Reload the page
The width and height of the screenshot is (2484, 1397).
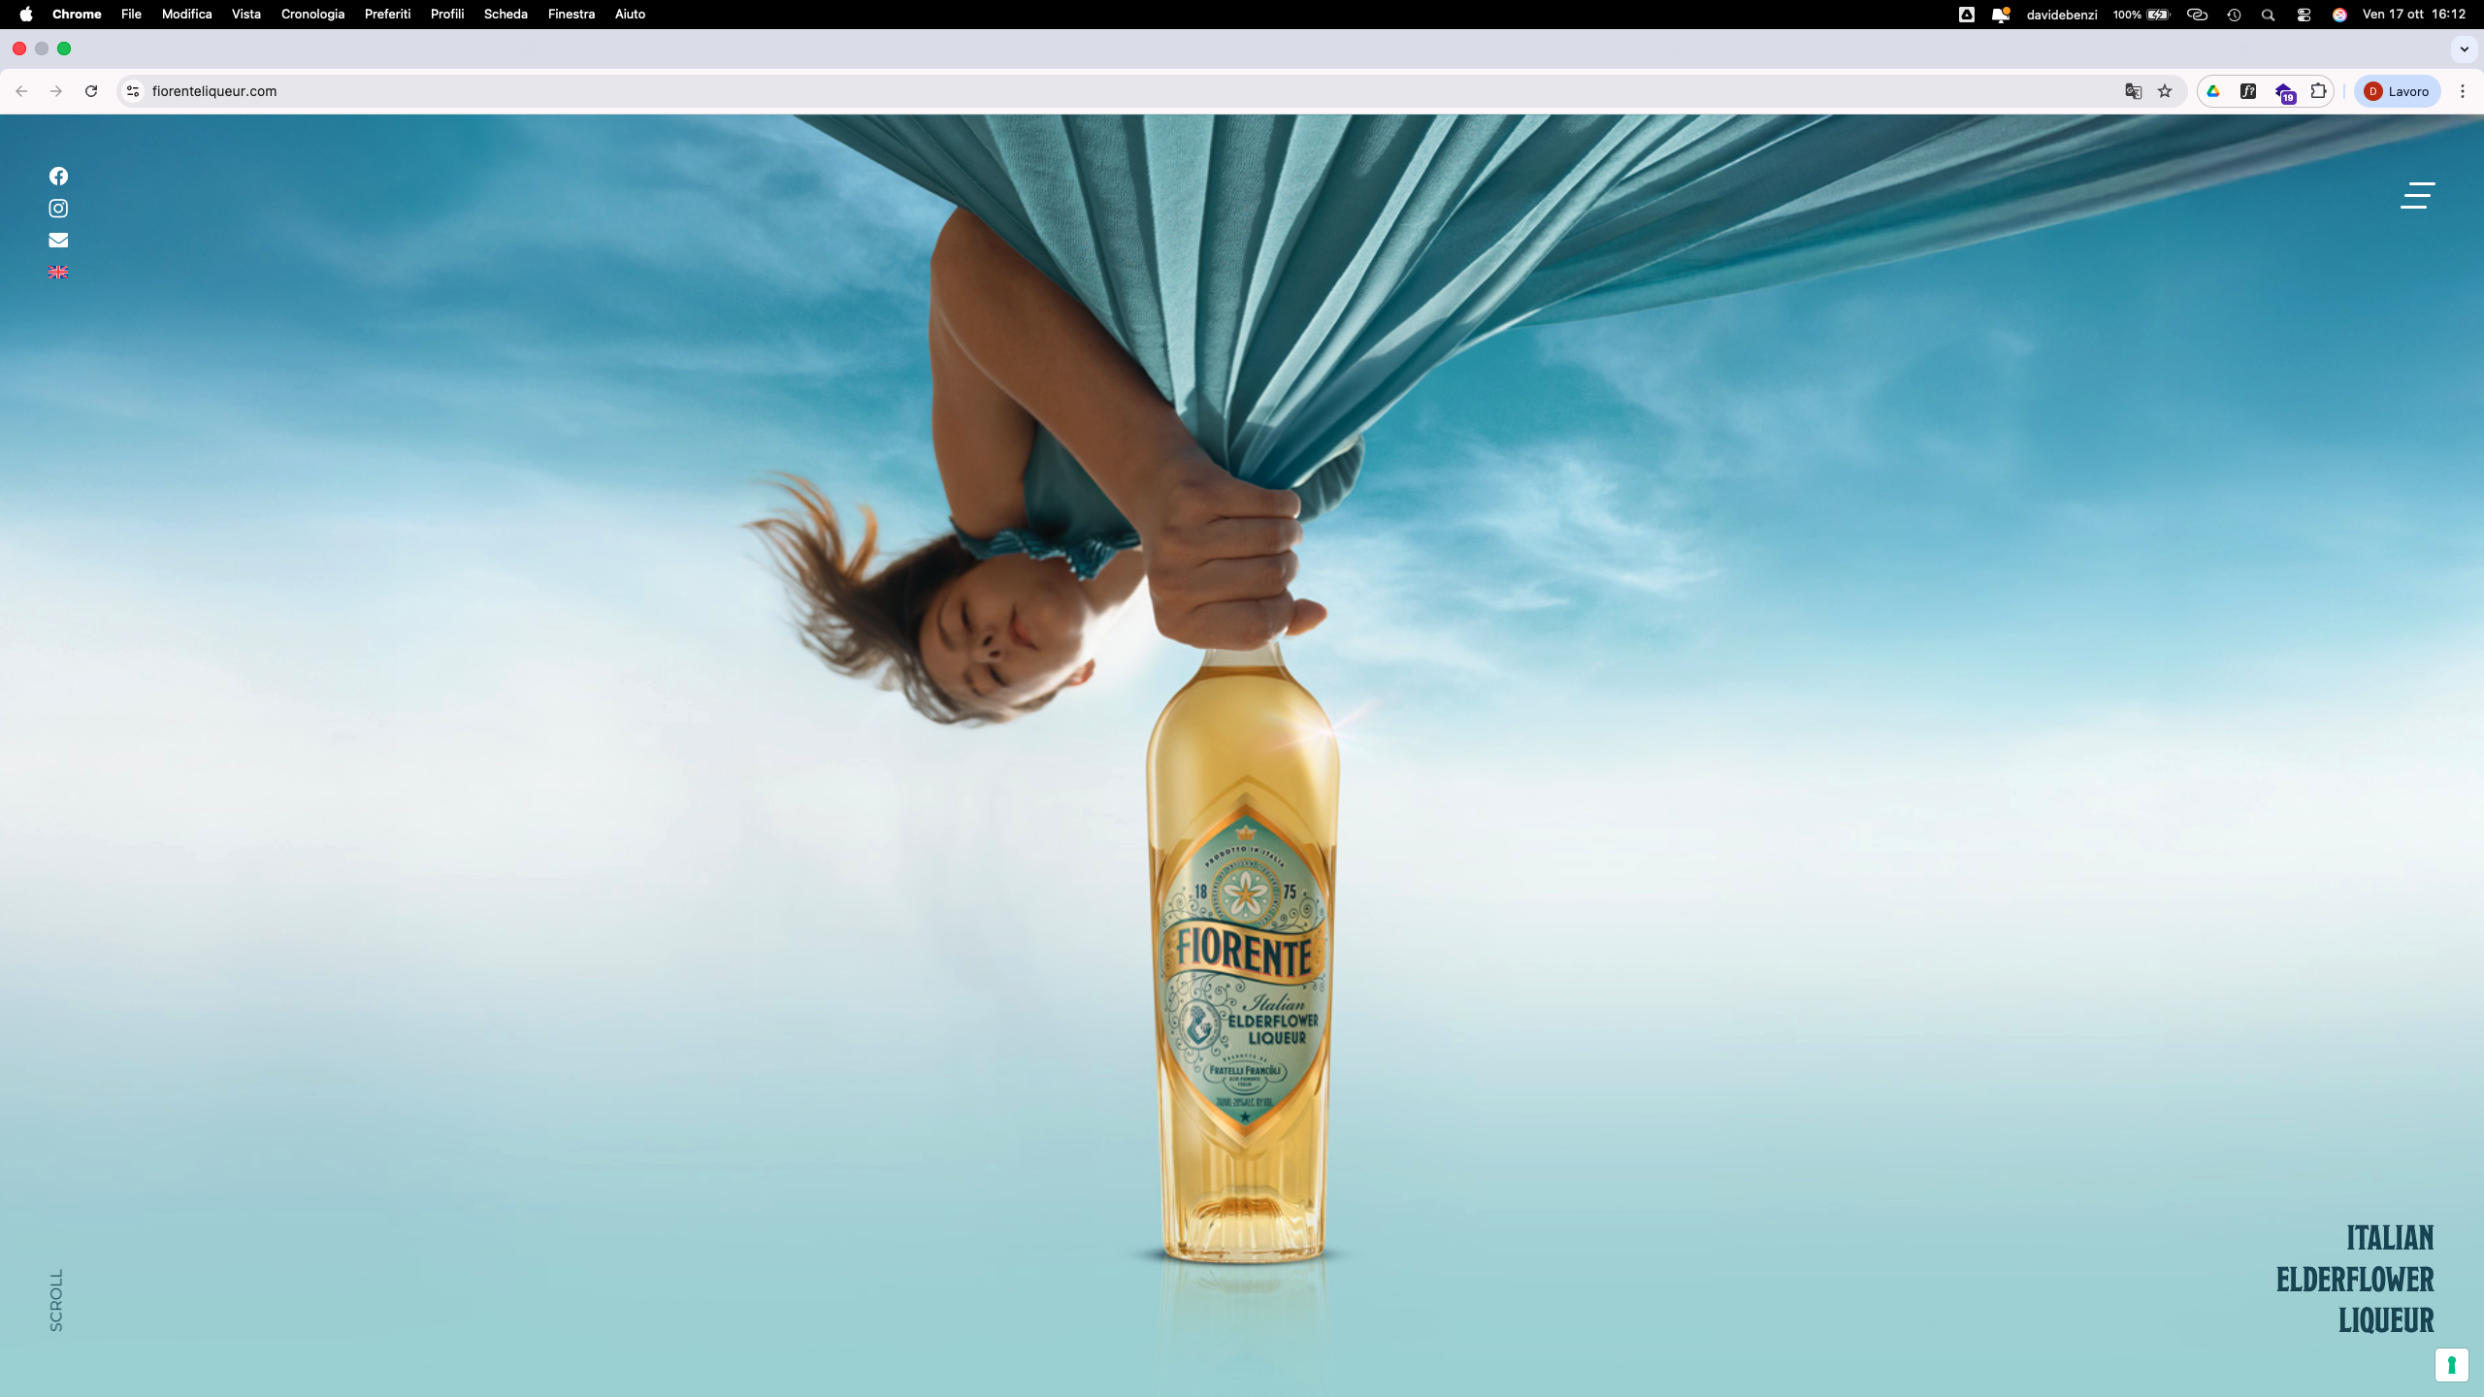coord(91,91)
